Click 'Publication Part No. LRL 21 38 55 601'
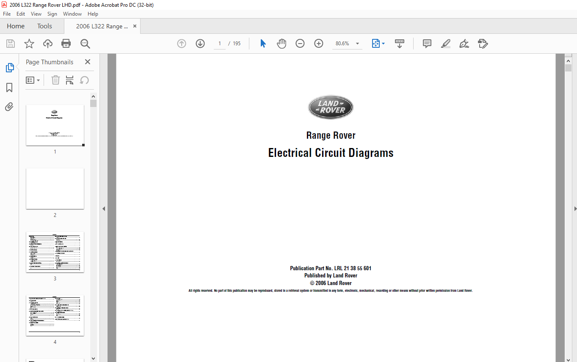Image resolution: width=577 pixels, height=362 pixels. (331, 268)
